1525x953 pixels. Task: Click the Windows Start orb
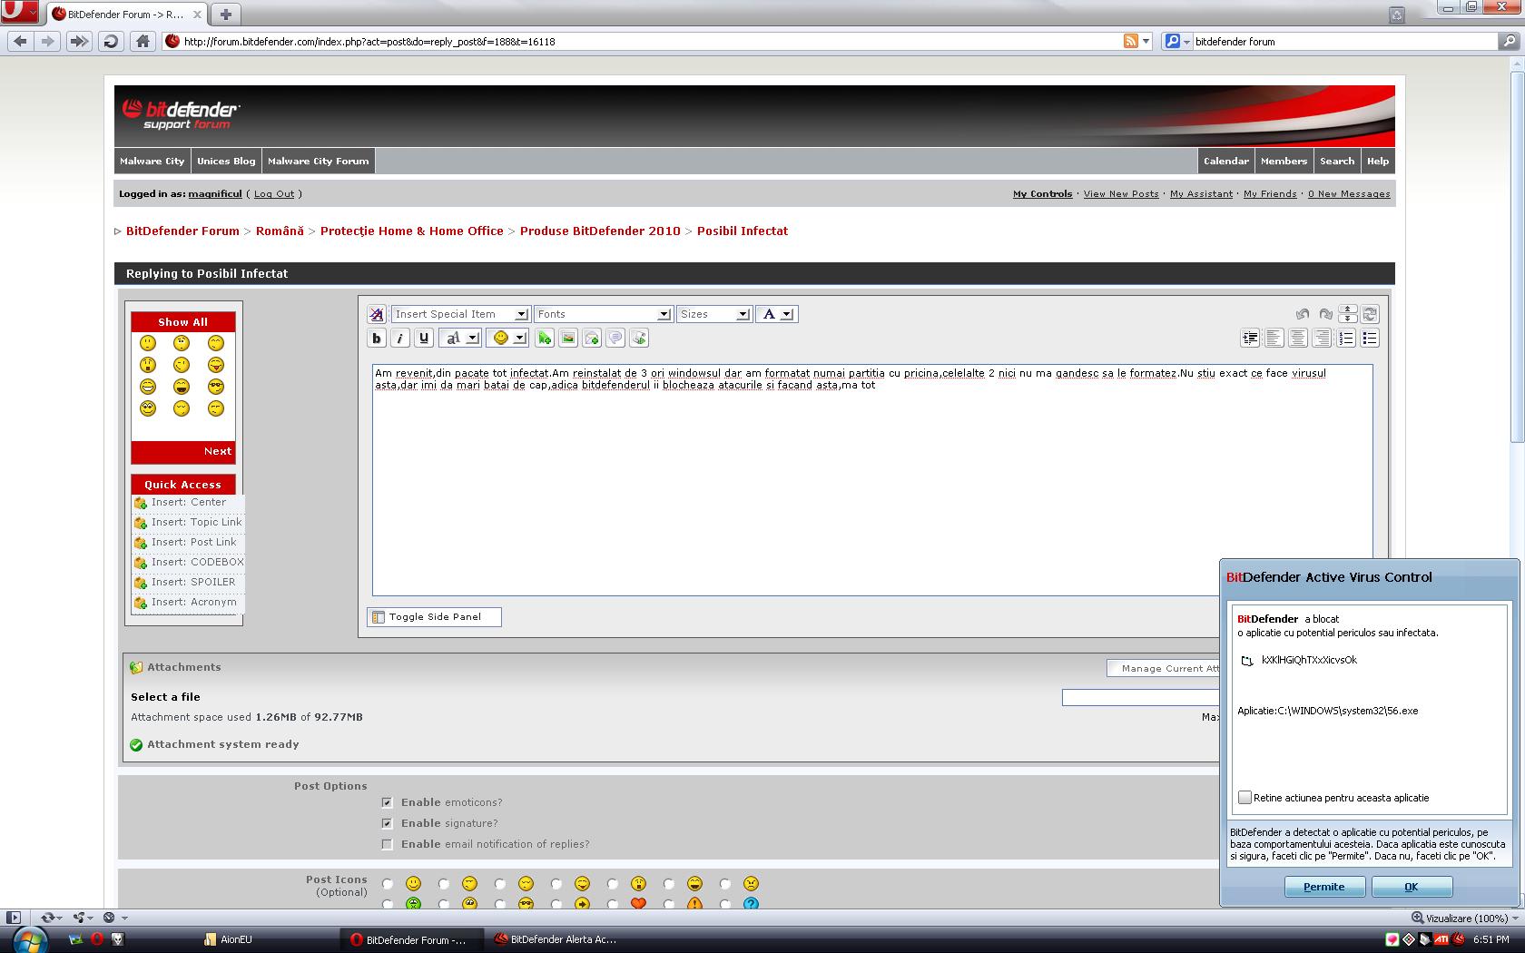[x=28, y=939]
